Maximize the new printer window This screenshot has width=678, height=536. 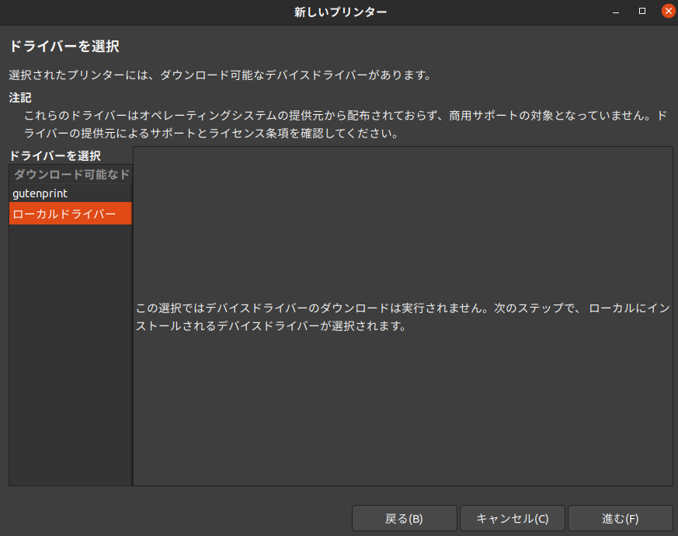(x=641, y=12)
